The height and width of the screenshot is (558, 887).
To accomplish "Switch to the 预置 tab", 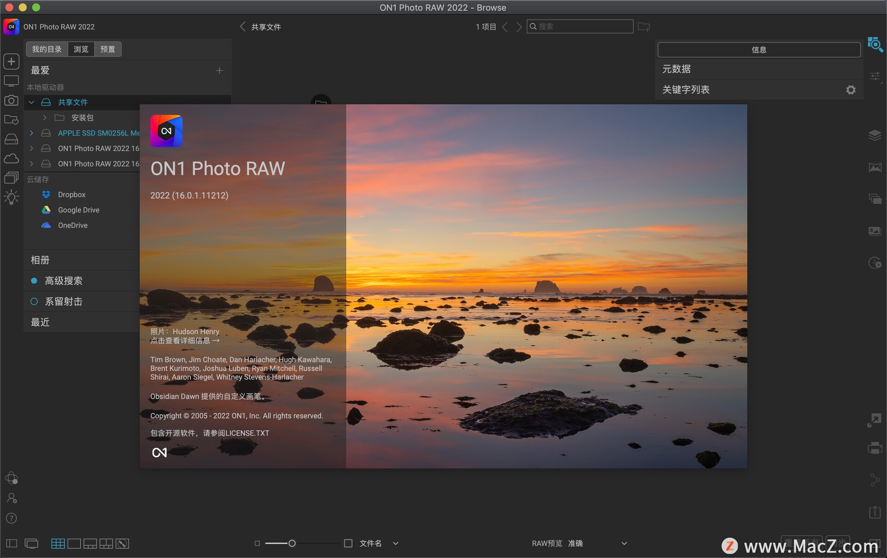I will pos(108,49).
